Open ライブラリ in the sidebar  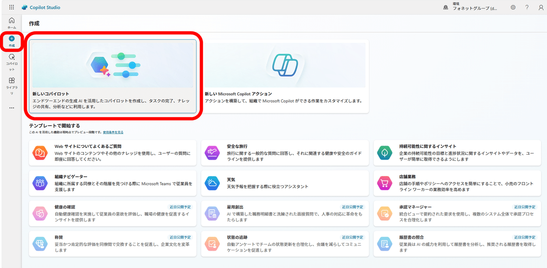[11, 86]
